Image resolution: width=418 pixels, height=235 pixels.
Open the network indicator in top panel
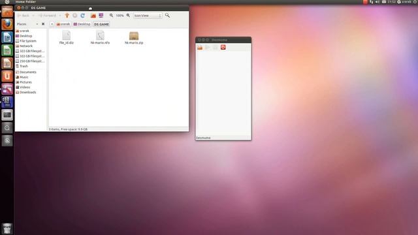pyautogui.click(x=372, y=2)
